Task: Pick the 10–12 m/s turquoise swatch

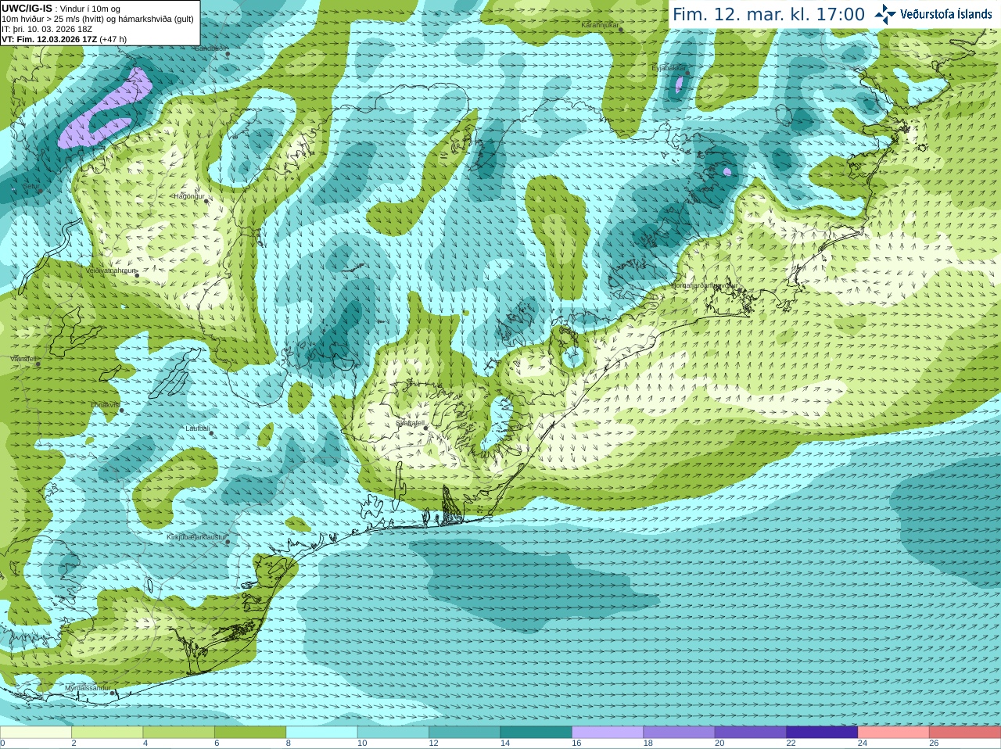Action: 393,733
